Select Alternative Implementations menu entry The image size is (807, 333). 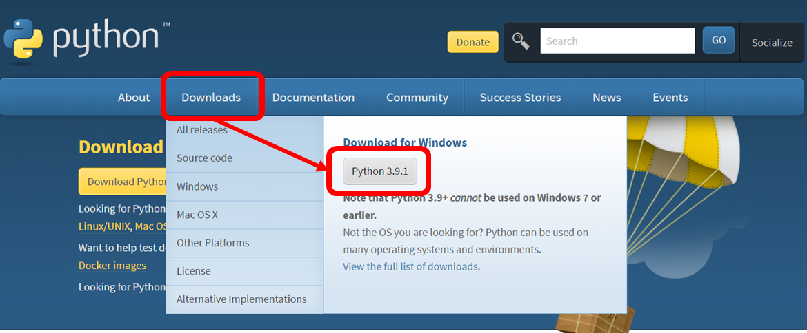(244, 299)
